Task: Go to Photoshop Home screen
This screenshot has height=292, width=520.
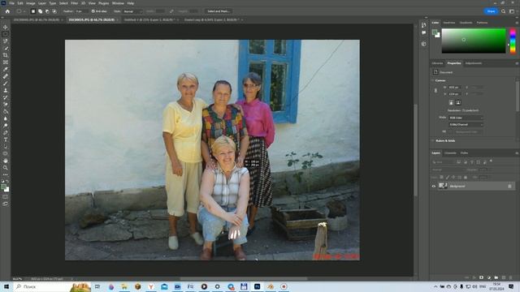Action: point(7,11)
